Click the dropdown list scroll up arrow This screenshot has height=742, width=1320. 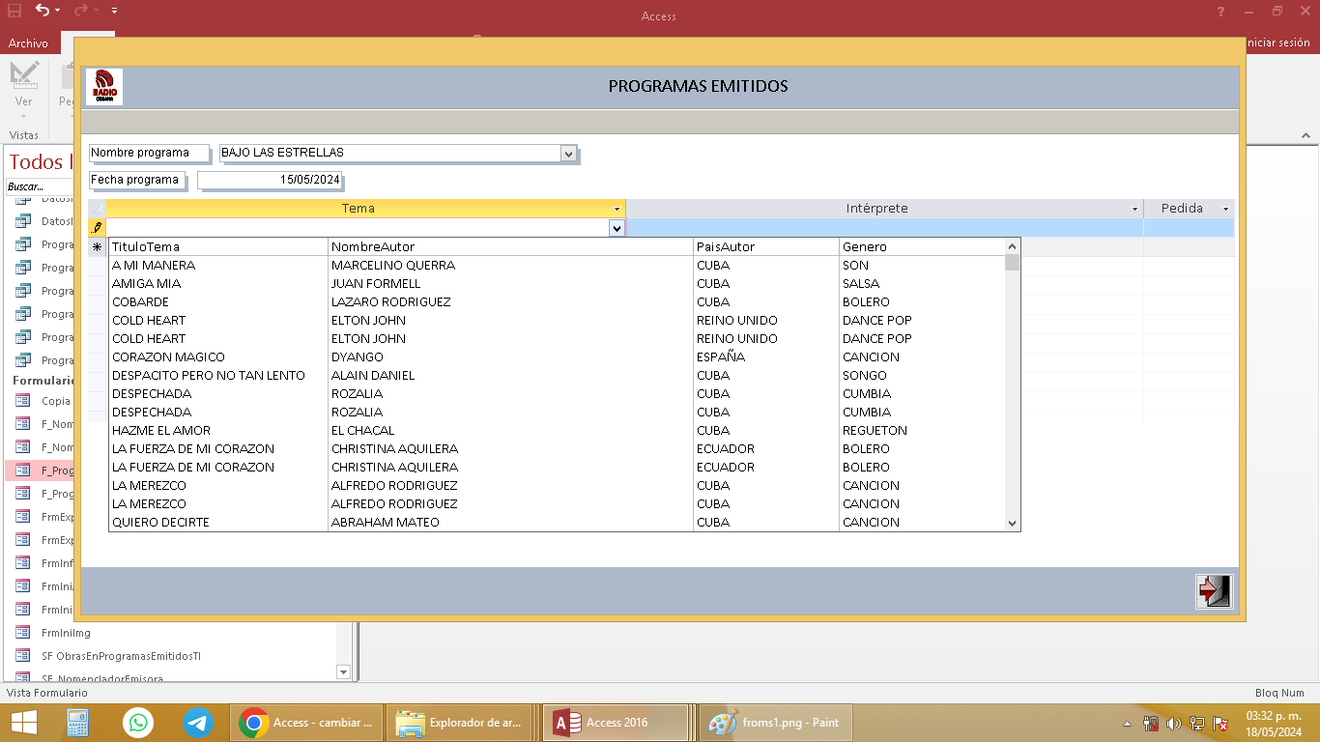[x=1013, y=245]
